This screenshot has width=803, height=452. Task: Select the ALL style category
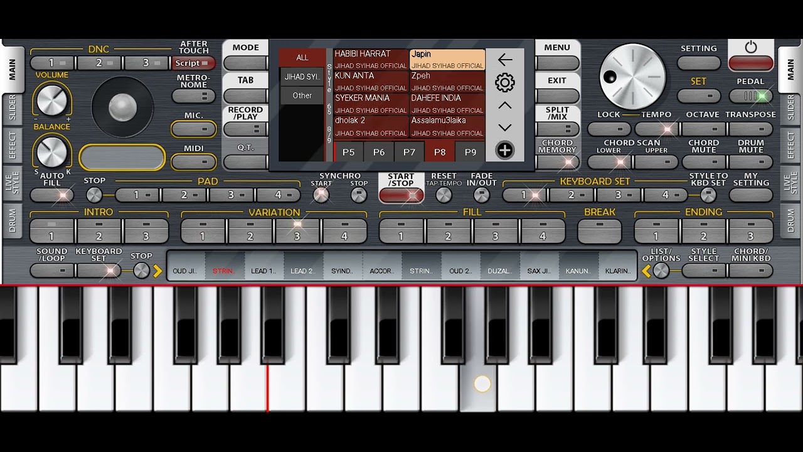pyautogui.click(x=302, y=58)
